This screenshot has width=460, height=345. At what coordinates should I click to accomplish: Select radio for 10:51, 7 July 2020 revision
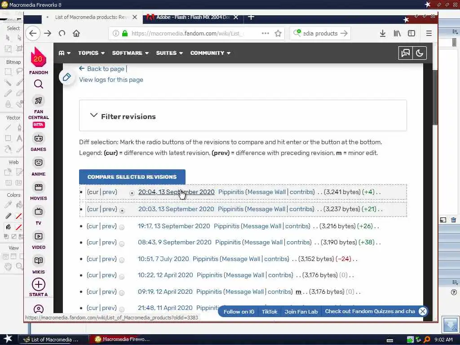coord(122,260)
